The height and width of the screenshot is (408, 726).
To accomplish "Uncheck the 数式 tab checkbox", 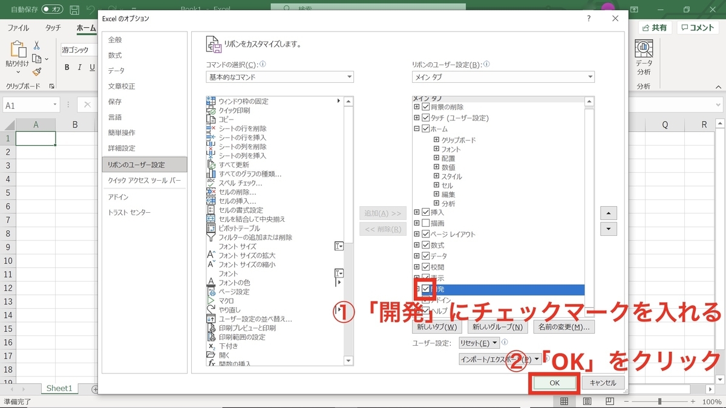I will (x=426, y=245).
